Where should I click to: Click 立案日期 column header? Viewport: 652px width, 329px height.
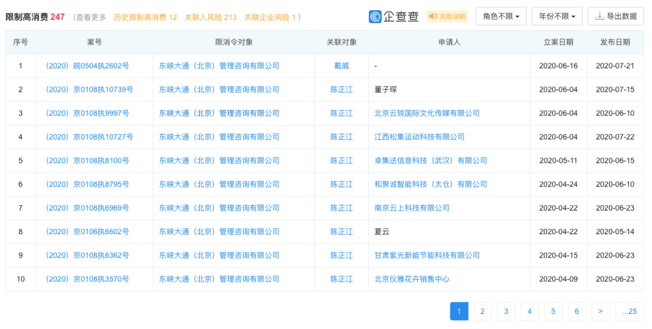[x=558, y=42]
